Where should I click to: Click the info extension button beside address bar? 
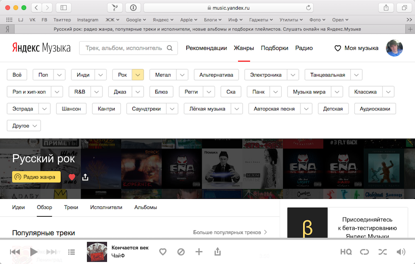[x=133, y=7]
